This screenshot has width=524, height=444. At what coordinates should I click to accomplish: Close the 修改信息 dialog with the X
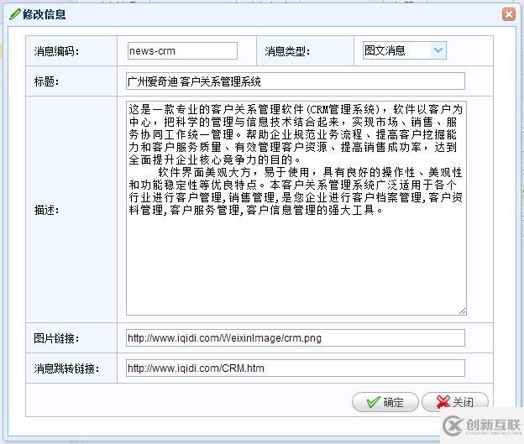coord(509,14)
